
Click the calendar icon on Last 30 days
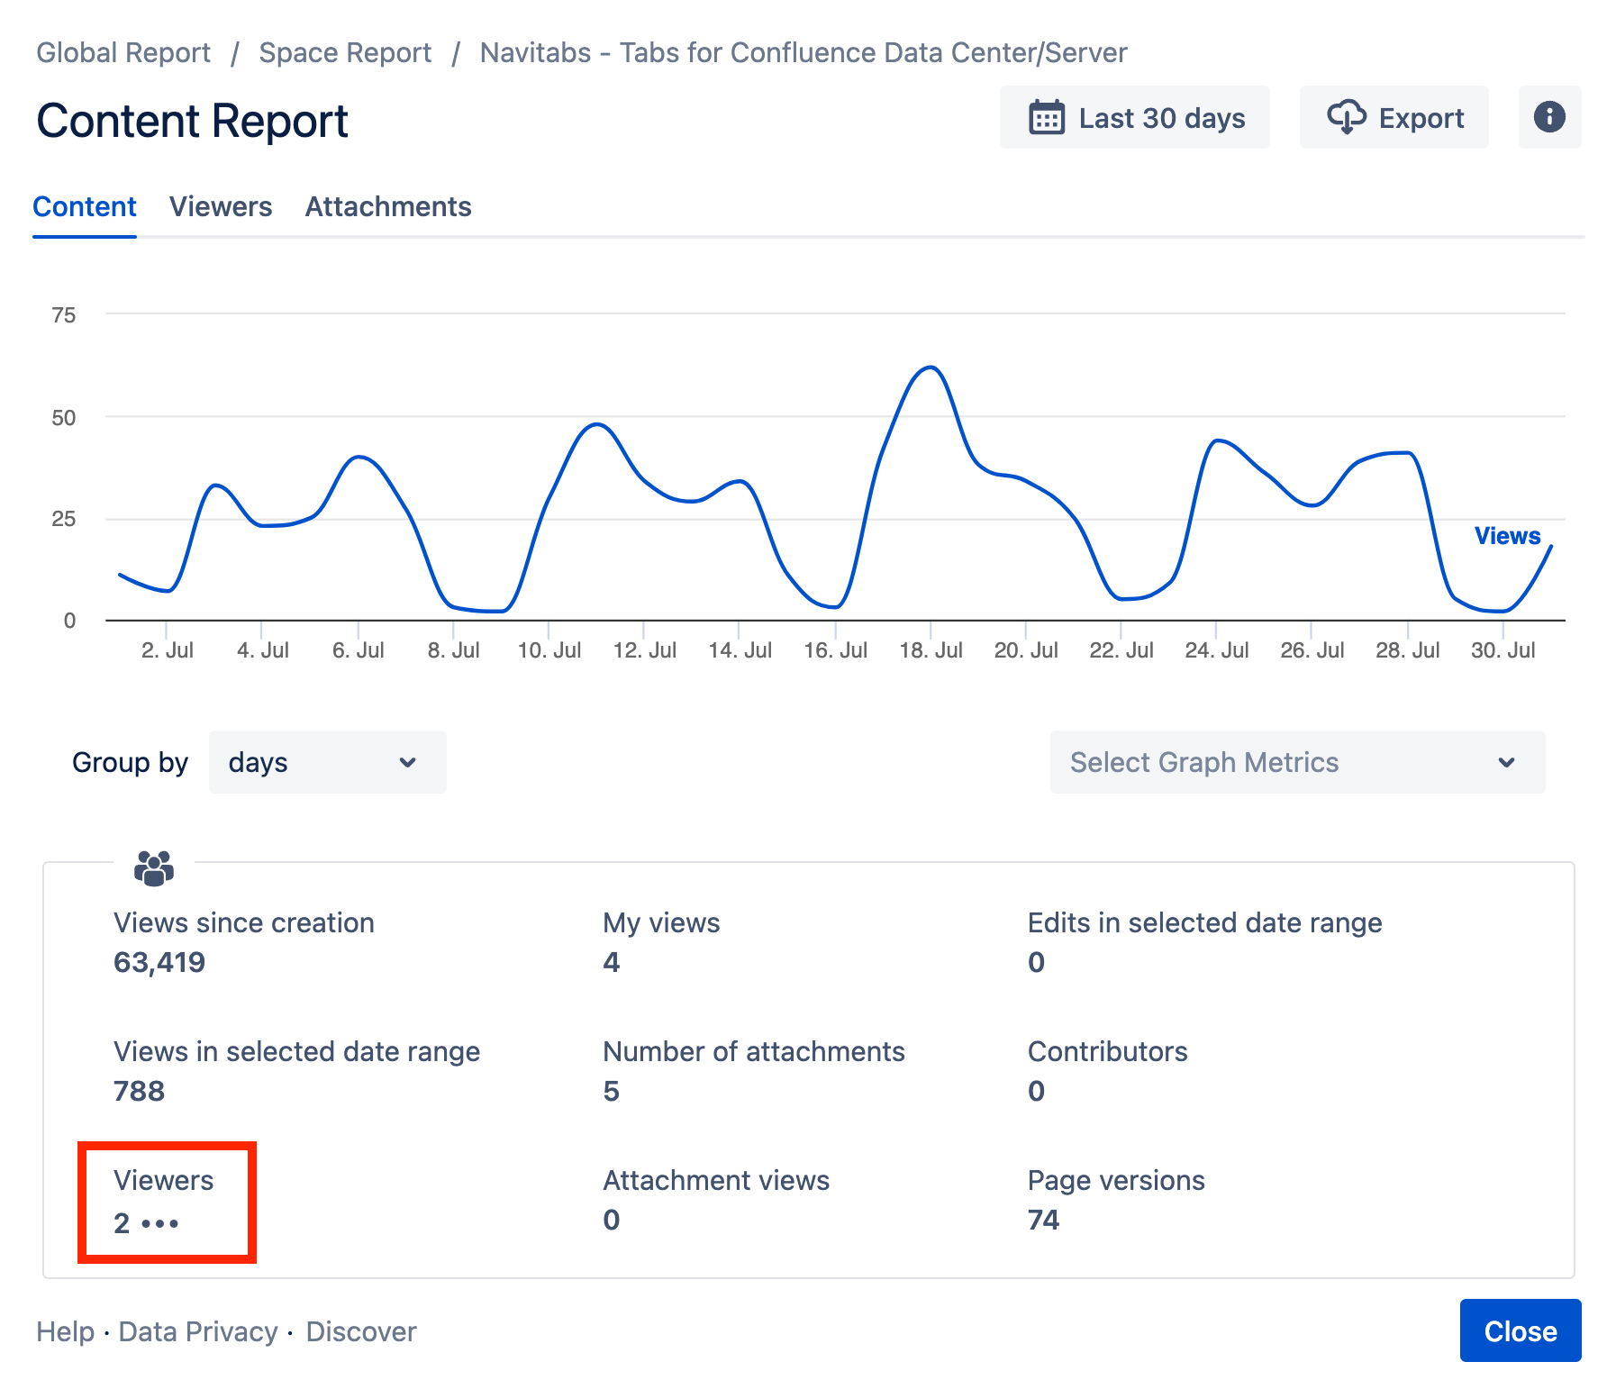pyautogui.click(x=1049, y=117)
